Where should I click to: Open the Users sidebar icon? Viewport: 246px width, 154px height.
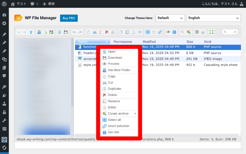click(4, 104)
